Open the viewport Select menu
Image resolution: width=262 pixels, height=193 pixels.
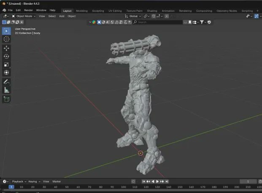click(52, 16)
